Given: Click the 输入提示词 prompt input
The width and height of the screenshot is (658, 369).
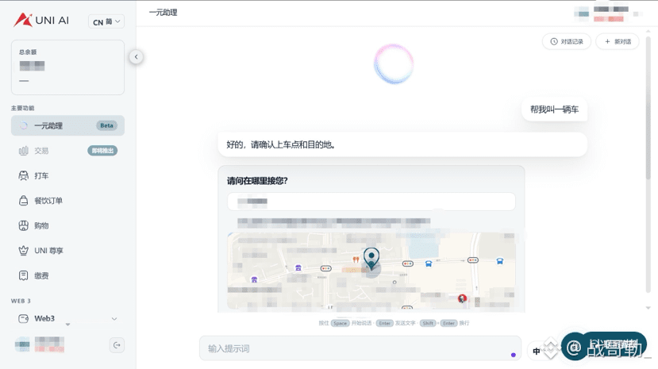Looking at the screenshot, I should pyautogui.click(x=360, y=348).
